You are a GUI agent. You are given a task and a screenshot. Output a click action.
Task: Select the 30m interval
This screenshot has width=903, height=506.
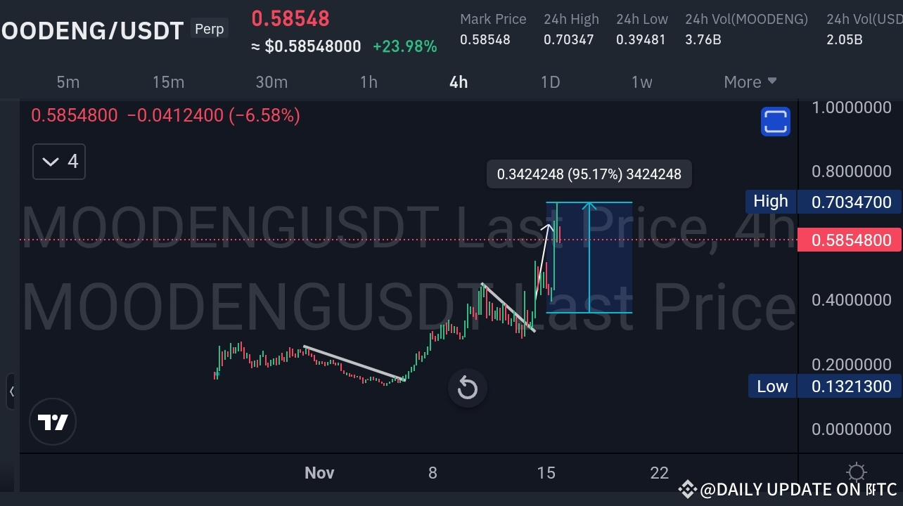coord(271,82)
